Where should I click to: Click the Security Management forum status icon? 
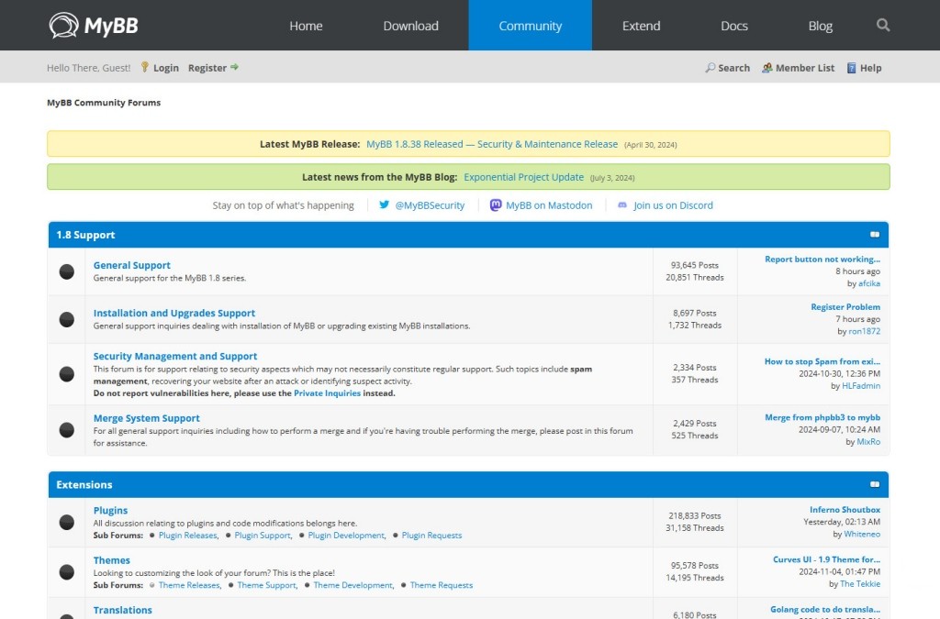(x=66, y=374)
